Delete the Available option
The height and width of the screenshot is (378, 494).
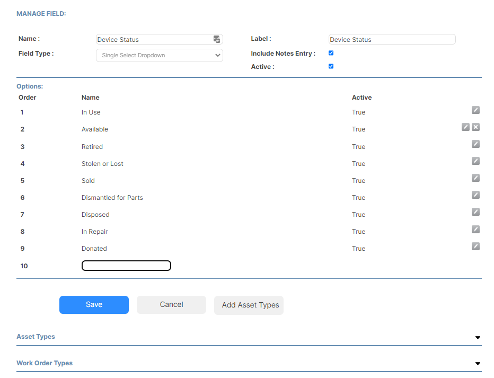click(x=475, y=127)
